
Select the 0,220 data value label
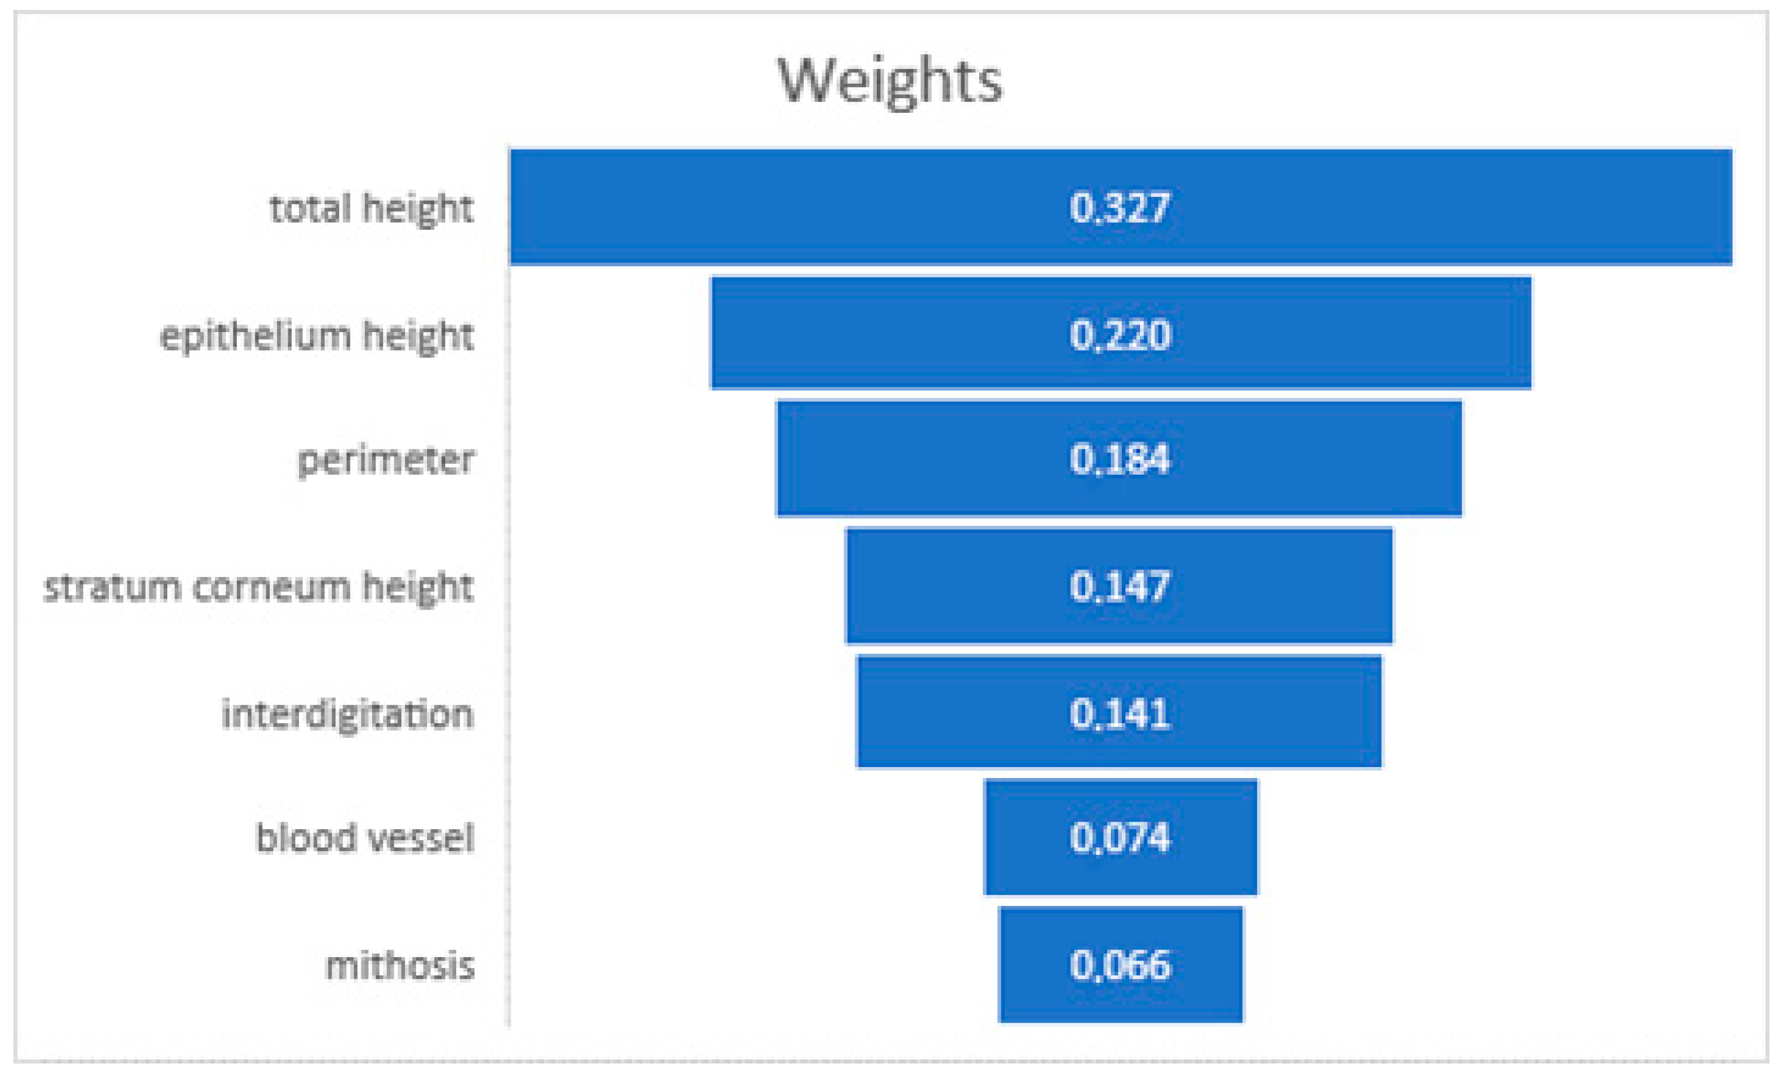pos(1119,335)
